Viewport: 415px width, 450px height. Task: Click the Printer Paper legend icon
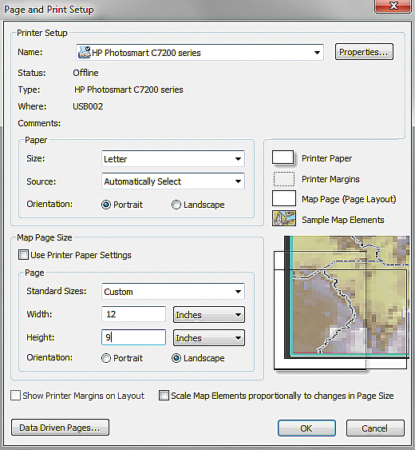283,157
